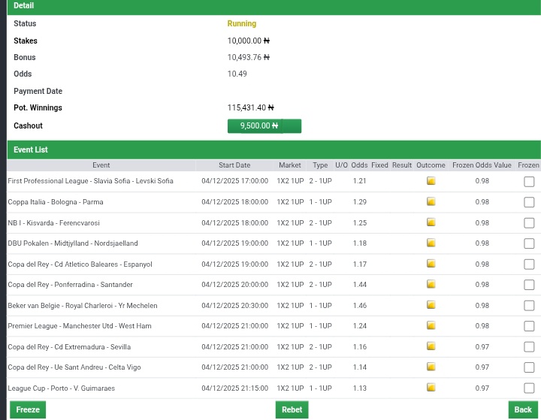Click the Outcome column header
Viewport: 541px width, 420px height.
click(x=431, y=165)
